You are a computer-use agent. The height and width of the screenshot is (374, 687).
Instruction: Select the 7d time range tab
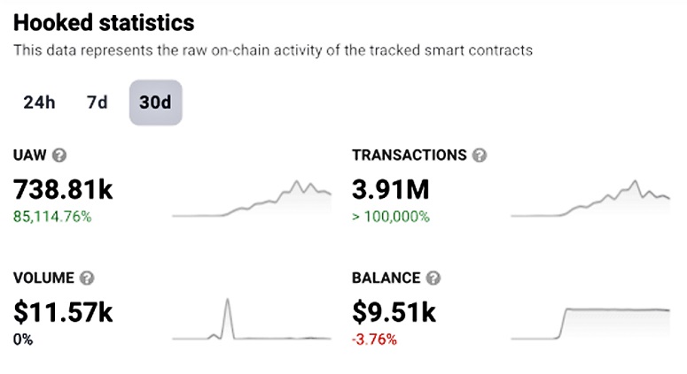tap(97, 103)
